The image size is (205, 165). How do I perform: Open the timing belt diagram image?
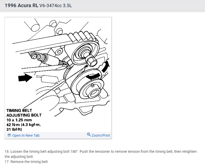click(x=58, y=75)
